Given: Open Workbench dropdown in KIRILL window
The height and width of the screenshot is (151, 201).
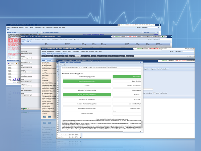Looking at the screenshot, I should tap(21, 27).
